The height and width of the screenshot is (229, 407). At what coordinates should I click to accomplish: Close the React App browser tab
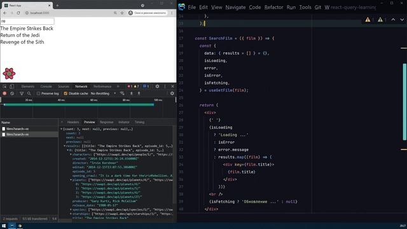coord(50,5)
